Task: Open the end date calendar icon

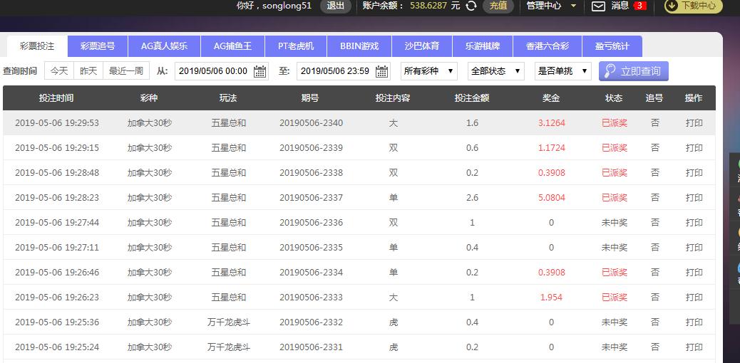Action: 382,71
